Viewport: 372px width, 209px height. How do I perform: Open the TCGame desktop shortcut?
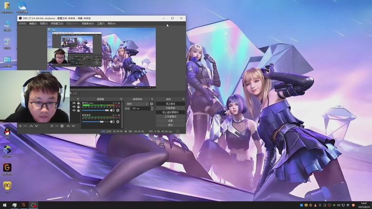[x=7, y=151]
